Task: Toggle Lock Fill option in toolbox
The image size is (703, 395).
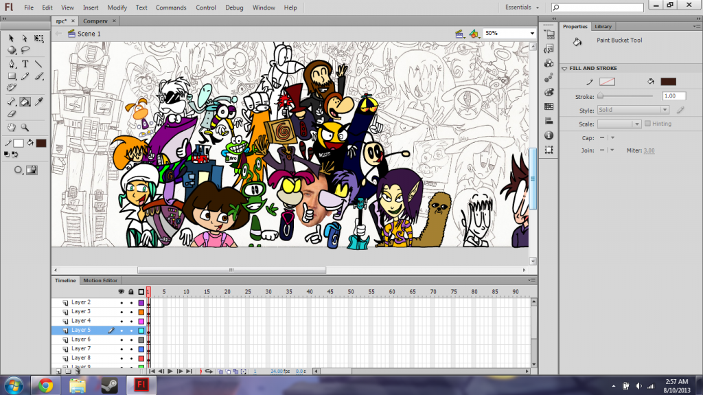Action: tap(32, 170)
